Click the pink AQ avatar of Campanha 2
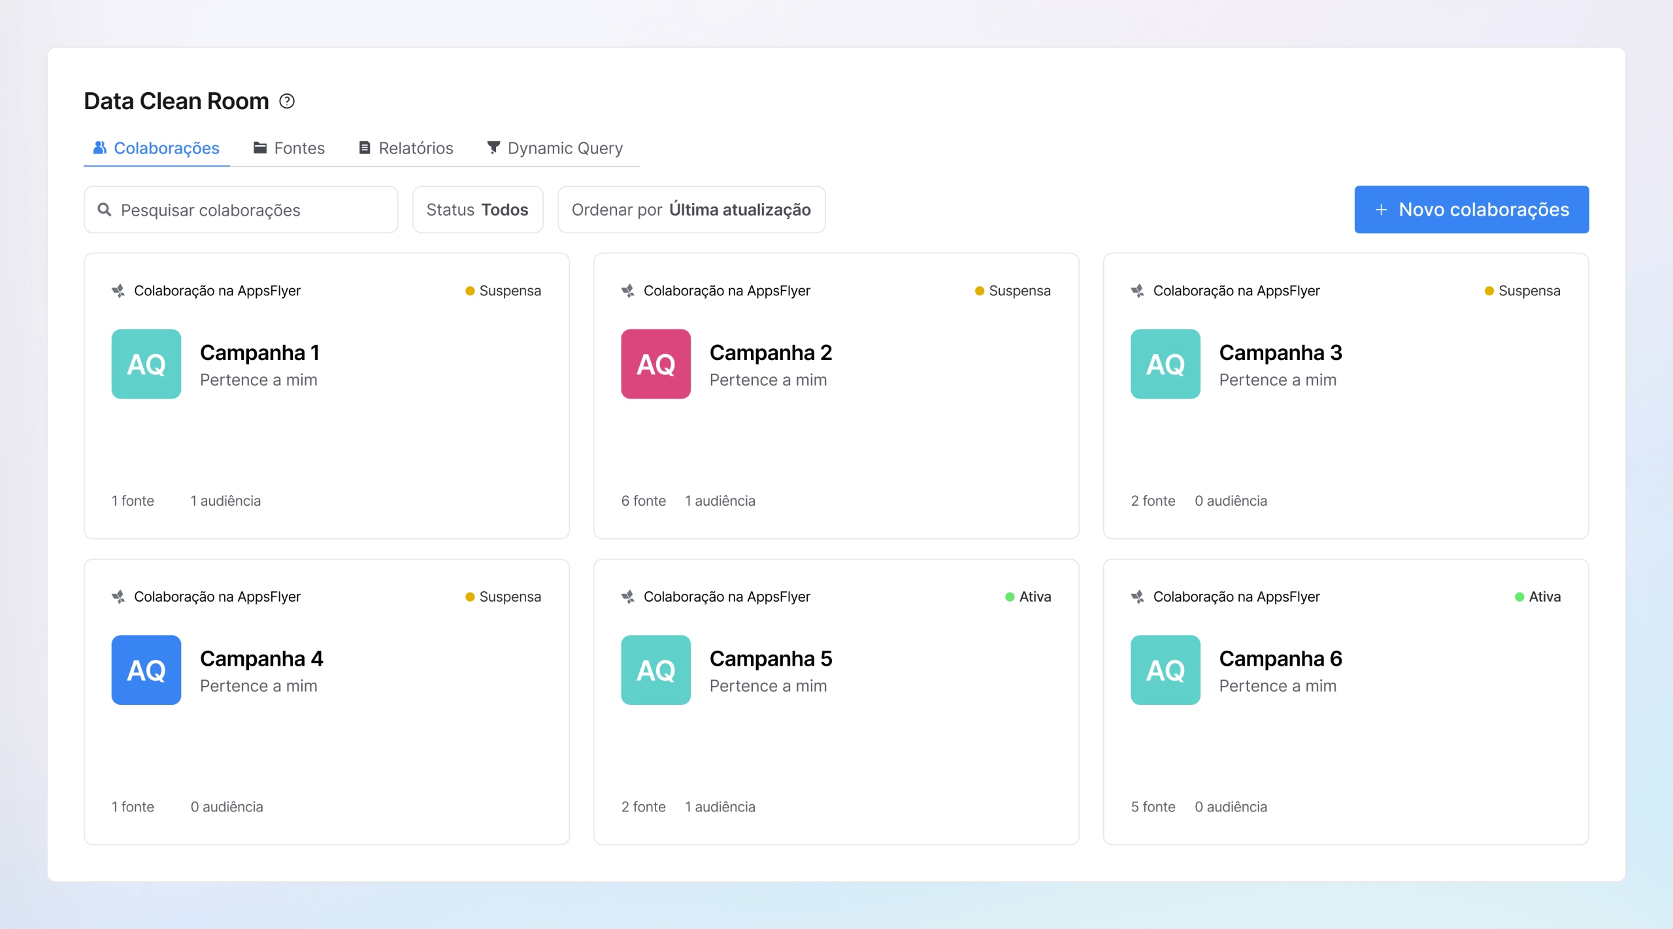Image resolution: width=1673 pixels, height=929 pixels. 655,364
